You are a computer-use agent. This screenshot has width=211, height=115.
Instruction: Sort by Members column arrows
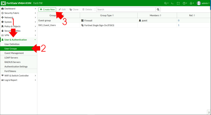pyautogui.click(x=160, y=15)
